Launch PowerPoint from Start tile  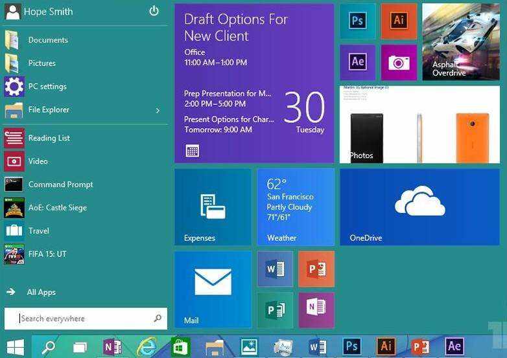(x=316, y=269)
